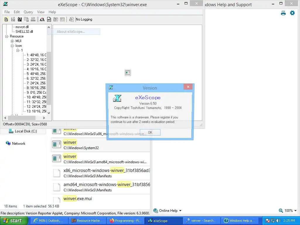Switch to Windows Help taskbar button
300x225 pixels.
[x=240, y=221]
